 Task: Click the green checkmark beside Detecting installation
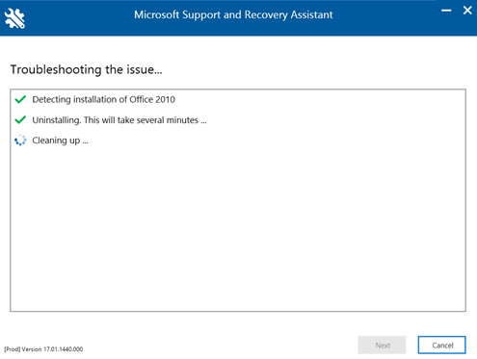click(20, 99)
